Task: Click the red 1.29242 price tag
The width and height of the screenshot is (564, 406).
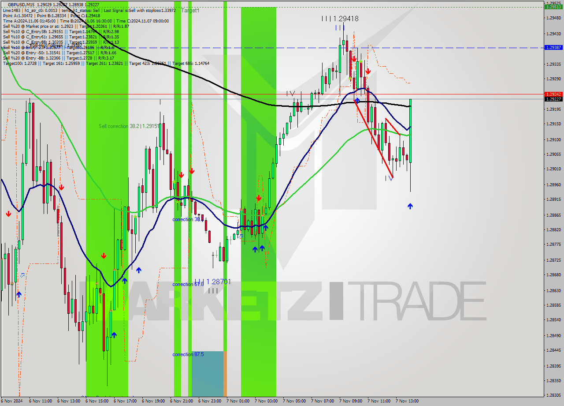Action: click(553, 94)
